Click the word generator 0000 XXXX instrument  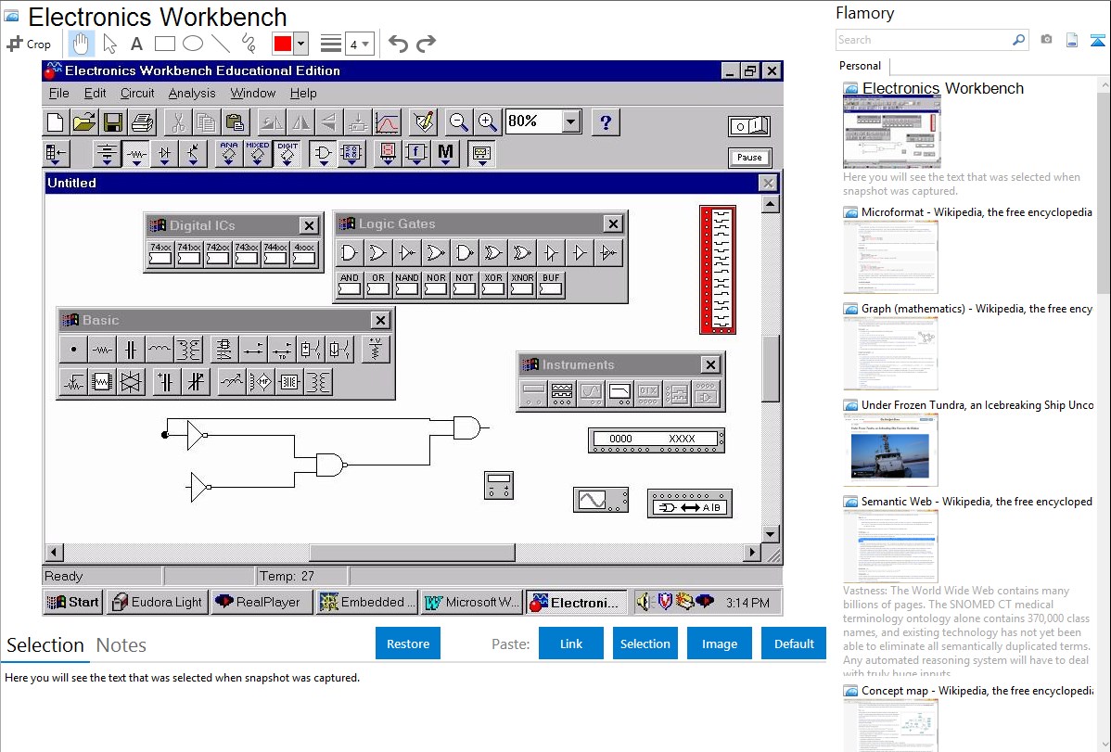click(x=656, y=440)
